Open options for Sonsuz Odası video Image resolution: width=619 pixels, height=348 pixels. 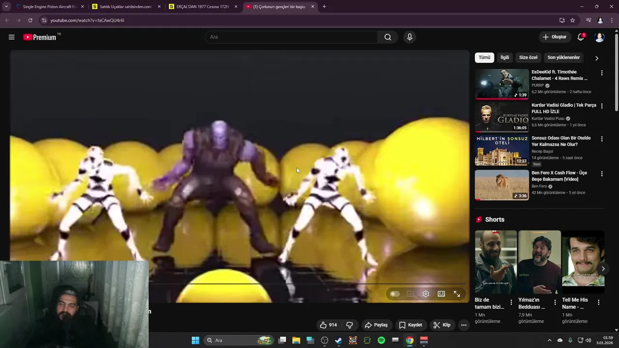(x=602, y=139)
